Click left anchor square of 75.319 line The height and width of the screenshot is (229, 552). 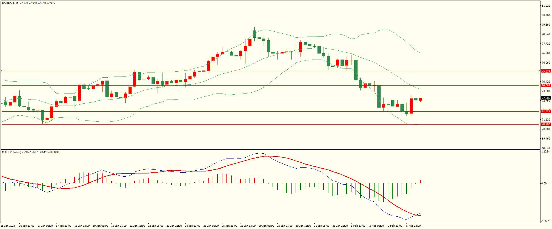coord(1,71)
